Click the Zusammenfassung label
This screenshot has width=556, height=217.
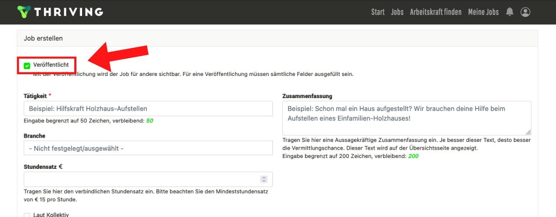(x=307, y=96)
